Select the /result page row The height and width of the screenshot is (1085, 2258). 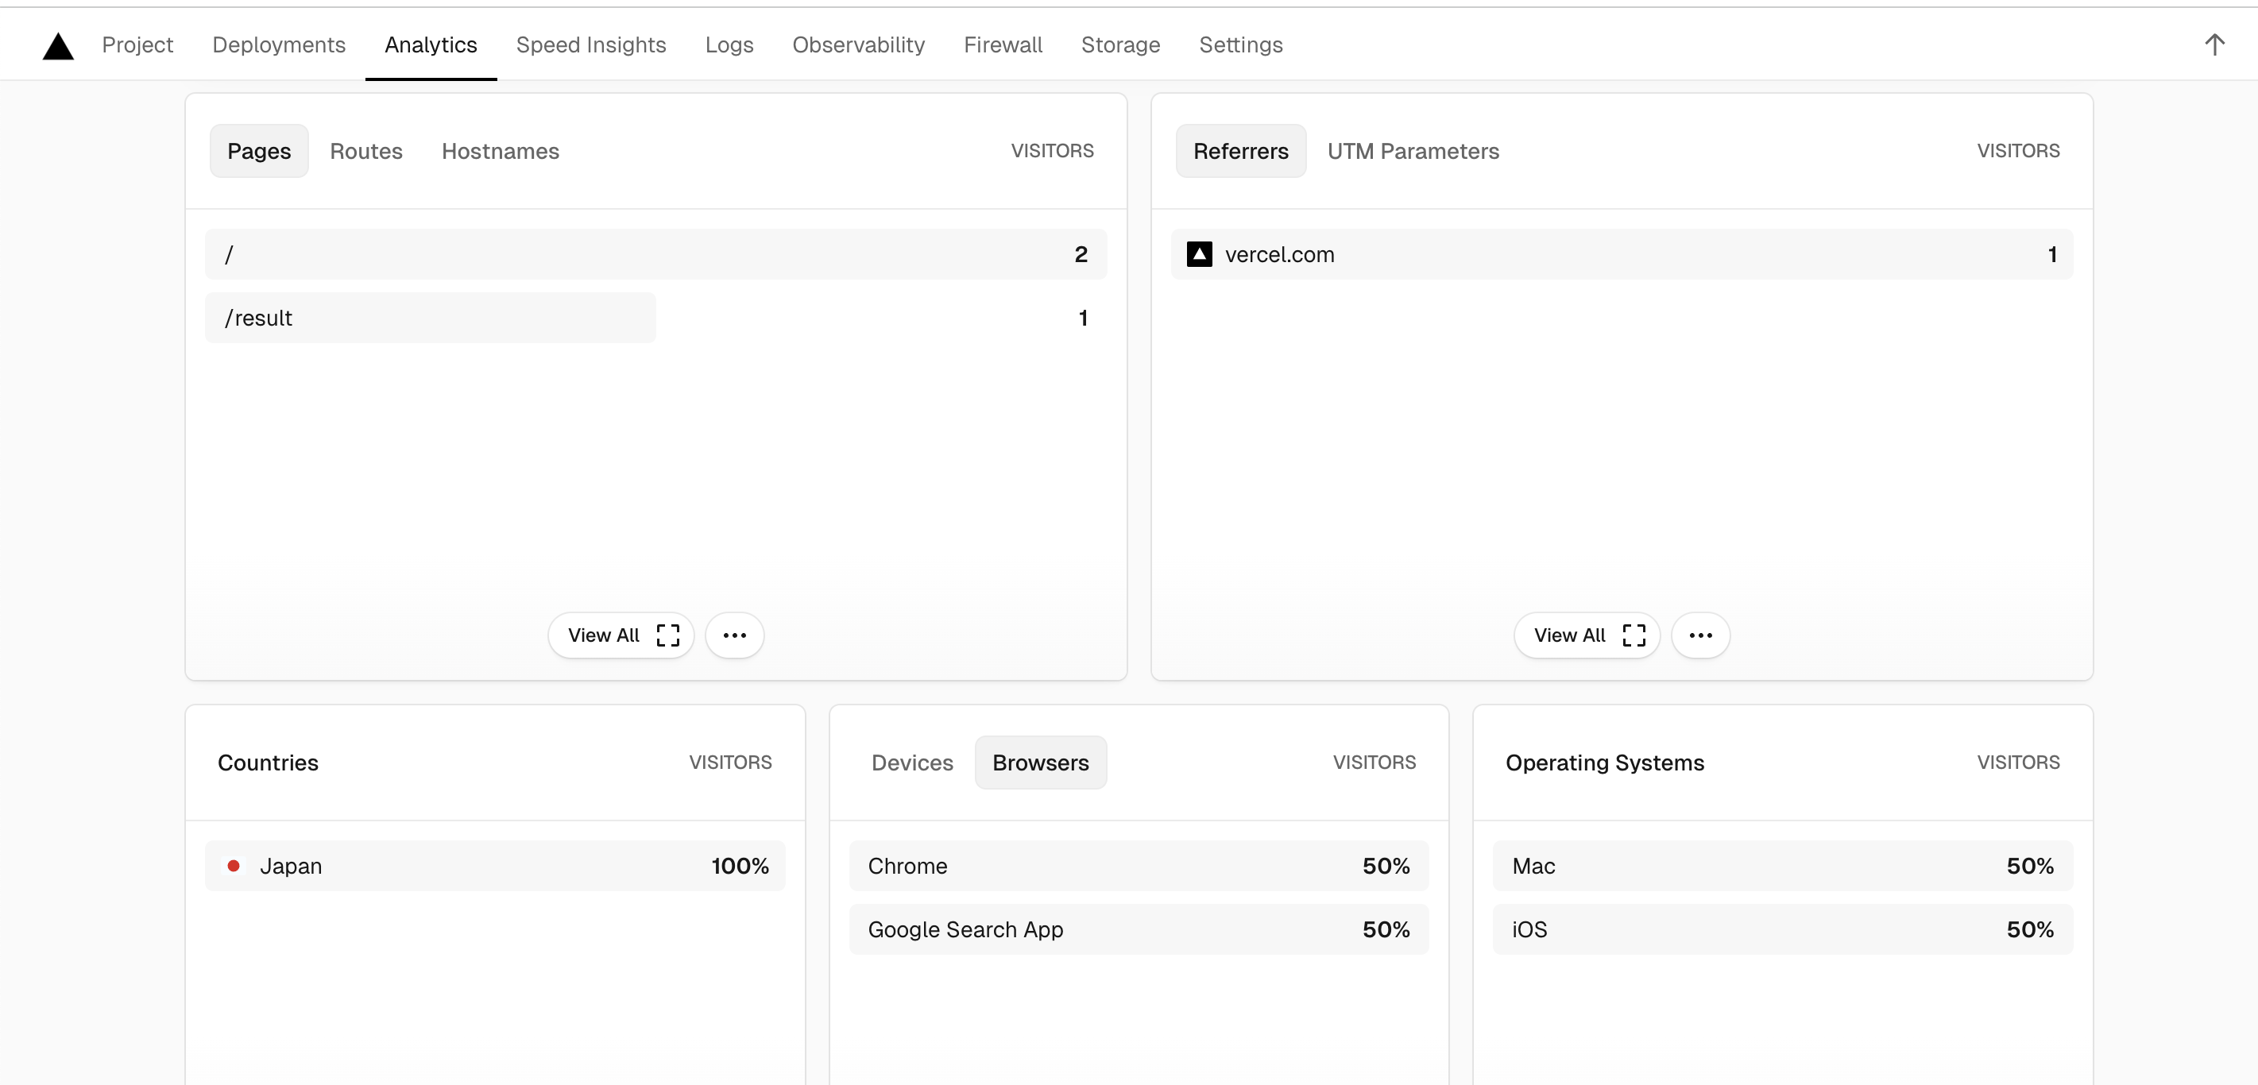pos(430,319)
